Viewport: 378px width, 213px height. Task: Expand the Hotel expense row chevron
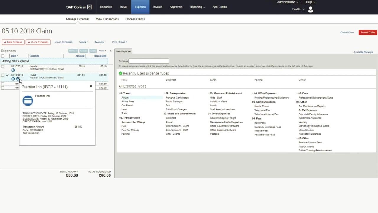pyautogui.click(x=7, y=75)
